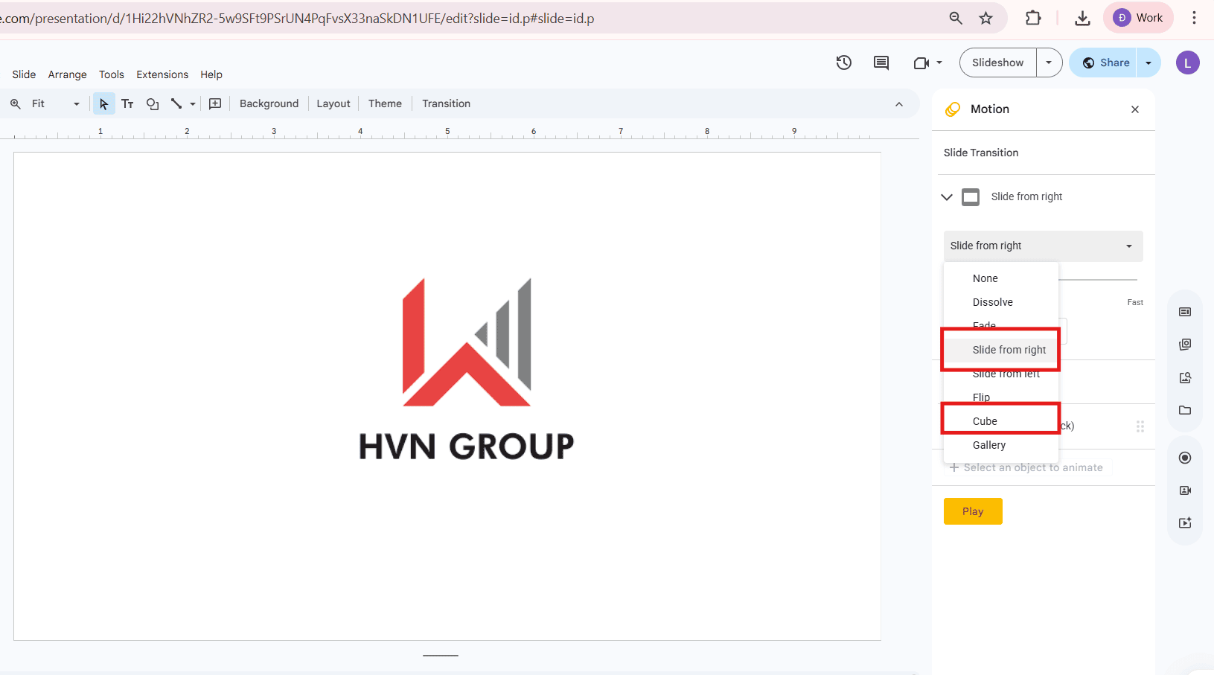Open the Fit zoom level dropdown
This screenshot has height=675, width=1214.
click(76, 103)
